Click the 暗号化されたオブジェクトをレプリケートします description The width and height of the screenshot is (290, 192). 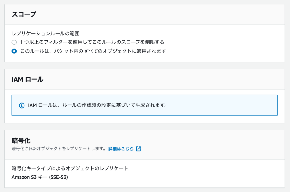pyautogui.click(x=59, y=149)
